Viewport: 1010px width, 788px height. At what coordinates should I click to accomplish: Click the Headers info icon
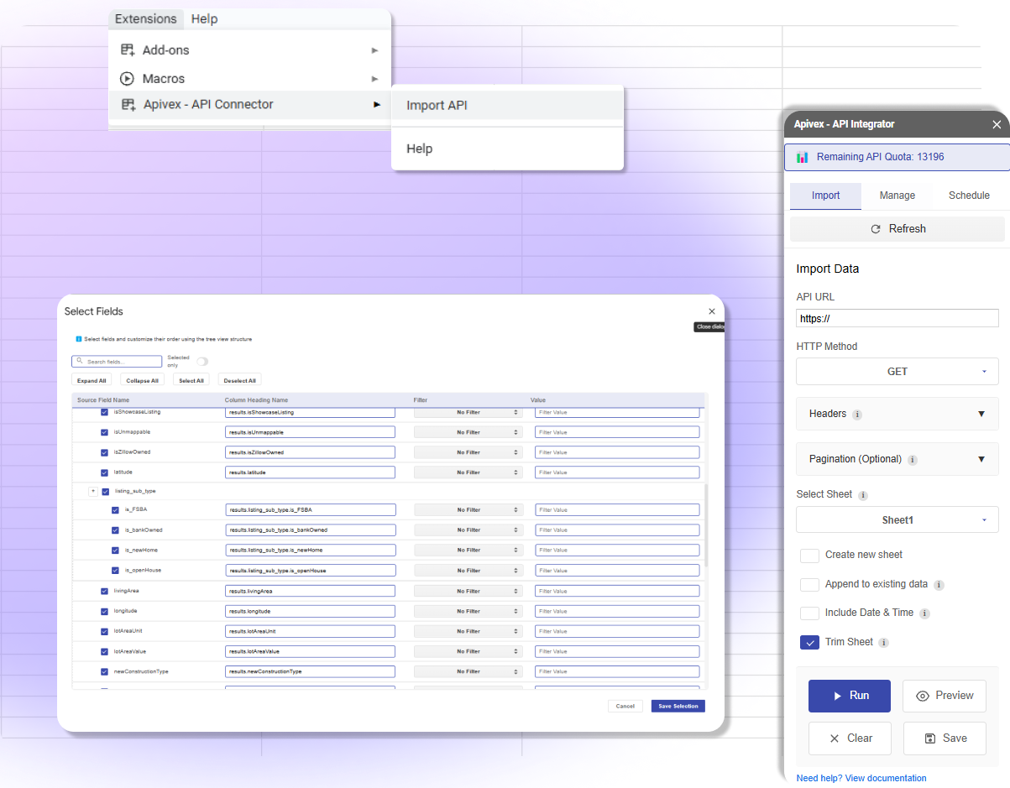[x=857, y=415]
